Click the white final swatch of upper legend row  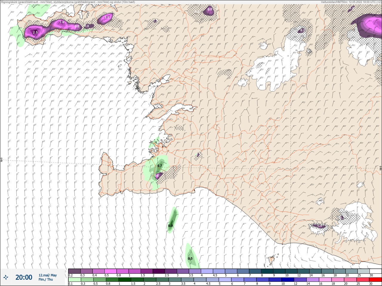tap(375, 271)
